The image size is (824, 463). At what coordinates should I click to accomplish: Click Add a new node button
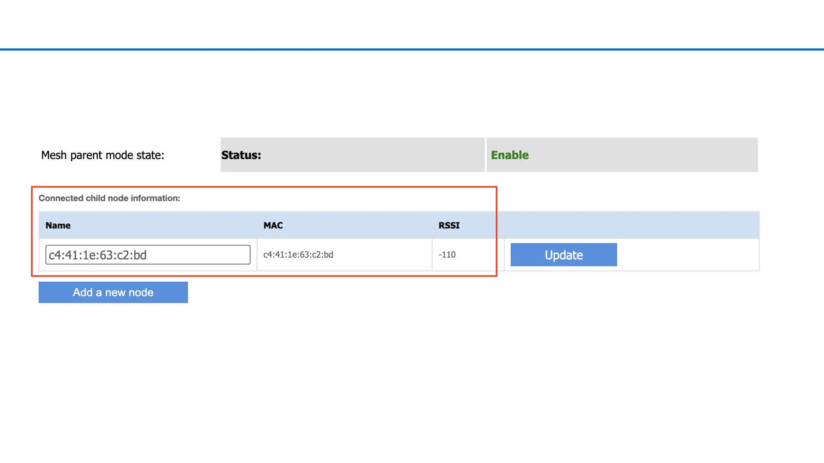coord(113,292)
